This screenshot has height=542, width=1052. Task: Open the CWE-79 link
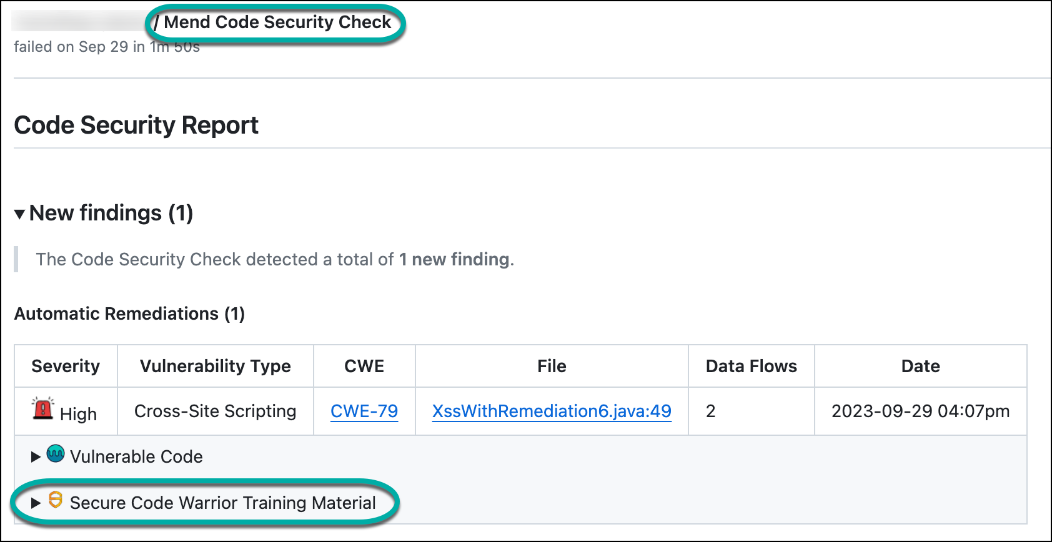pos(364,411)
